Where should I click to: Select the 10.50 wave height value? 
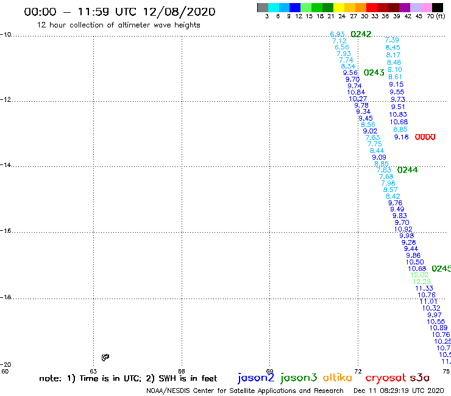415,262
